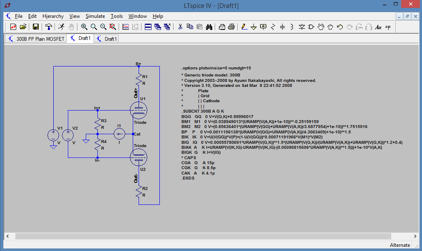The width and height of the screenshot is (422, 251).
Task: Place a ground symbol from toolbar
Action: pyautogui.click(x=254, y=27)
